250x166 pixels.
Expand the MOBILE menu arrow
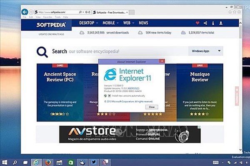click(x=117, y=23)
